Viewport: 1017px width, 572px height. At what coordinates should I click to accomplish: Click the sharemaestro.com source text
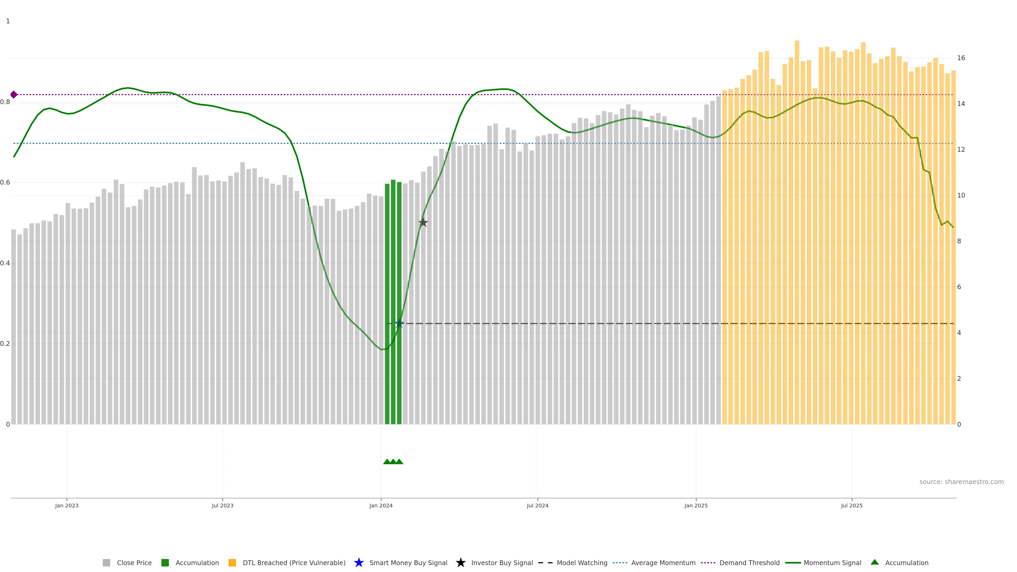[961, 482]
